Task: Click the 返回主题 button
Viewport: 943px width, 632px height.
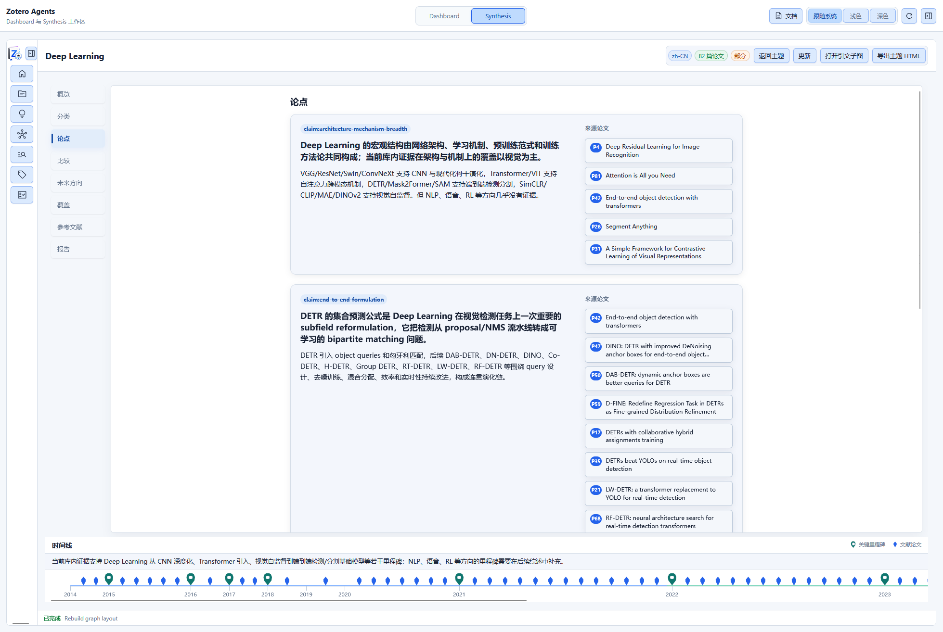Action: click(x=771, y=56)
